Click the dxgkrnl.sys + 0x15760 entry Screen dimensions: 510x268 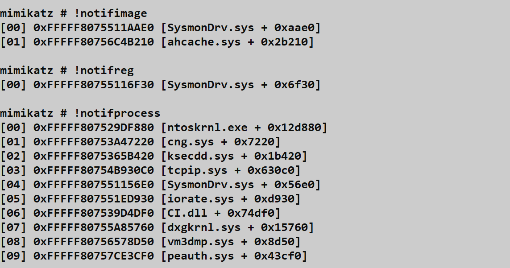tap(237, 227)
